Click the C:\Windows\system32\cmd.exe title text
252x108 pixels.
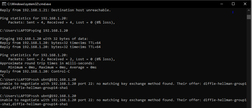tap(27, 4)
